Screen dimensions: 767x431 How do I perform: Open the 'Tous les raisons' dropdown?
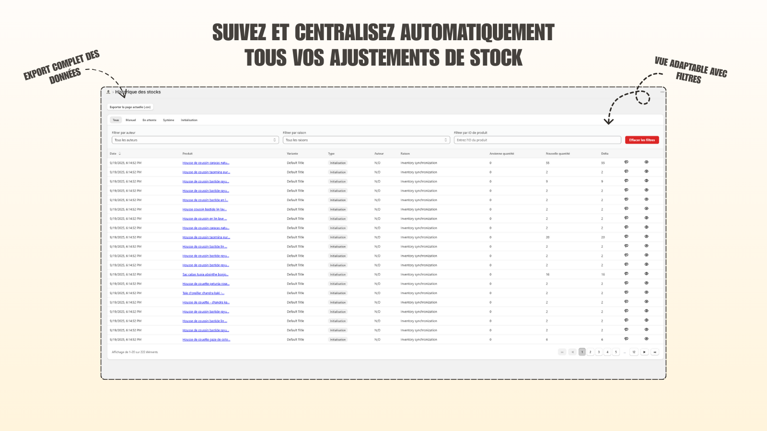tap(366, 140)
